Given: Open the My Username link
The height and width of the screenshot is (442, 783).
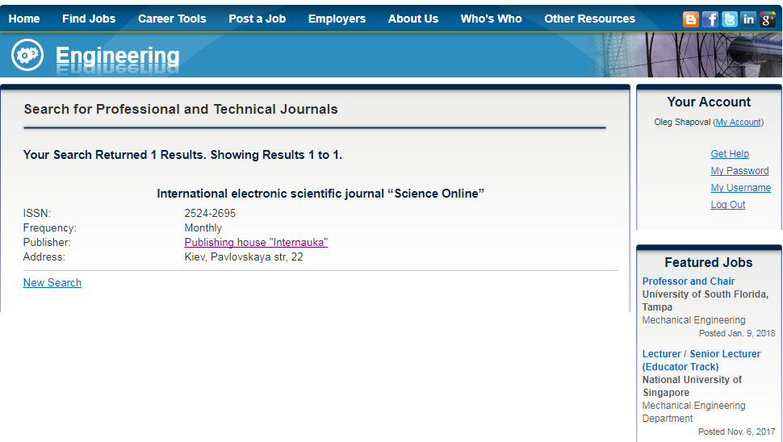Looking at the screenshot, I should pos(740,188).
